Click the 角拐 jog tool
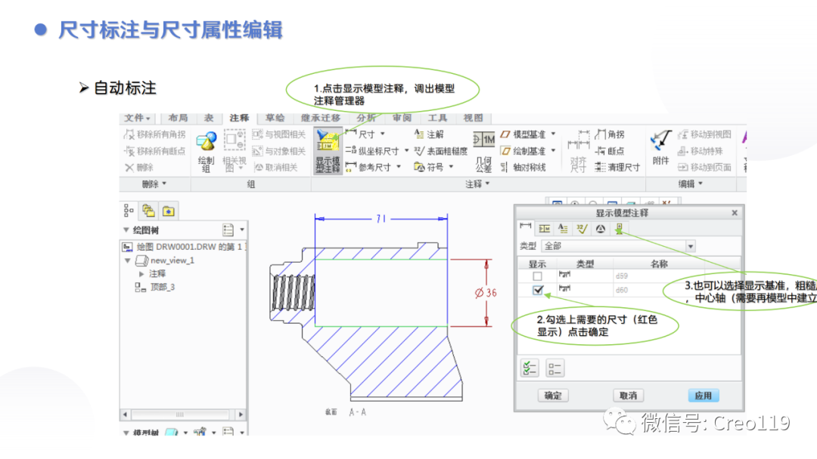The width and height of the screenshot is (817, 459). [x=610, y=134]
